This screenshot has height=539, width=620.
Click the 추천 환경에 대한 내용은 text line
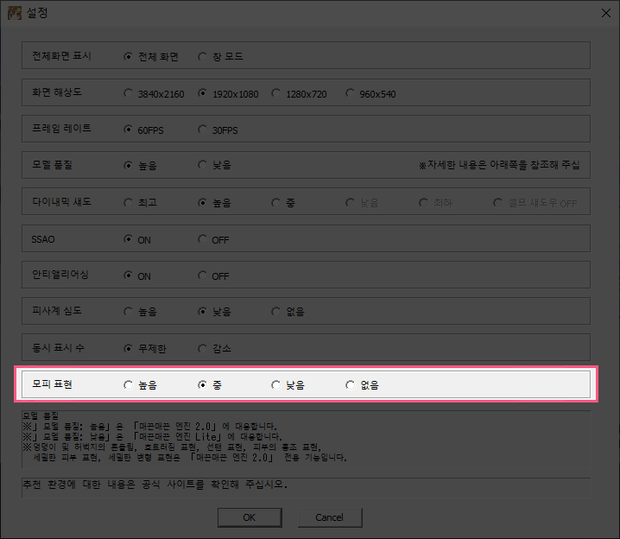[x=155, y=484]
